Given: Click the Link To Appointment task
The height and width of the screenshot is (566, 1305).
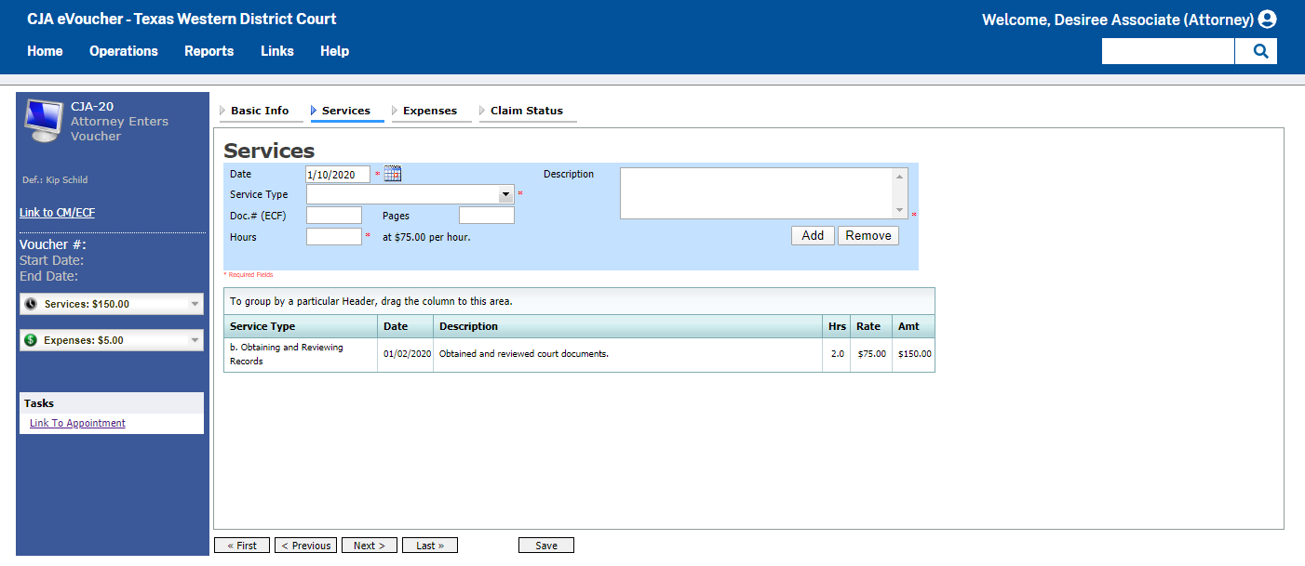Looking at the screenshot, I should 77,423.
